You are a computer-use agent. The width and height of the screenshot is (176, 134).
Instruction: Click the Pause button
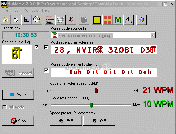(x=18, y=95)
